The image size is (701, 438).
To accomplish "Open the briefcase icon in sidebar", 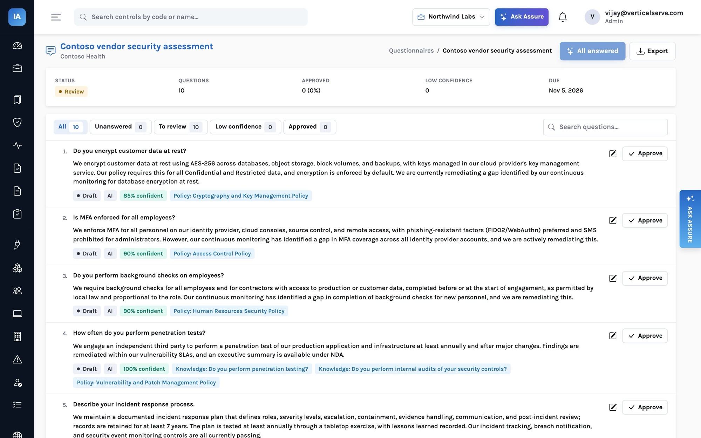I will click(17, 68).
